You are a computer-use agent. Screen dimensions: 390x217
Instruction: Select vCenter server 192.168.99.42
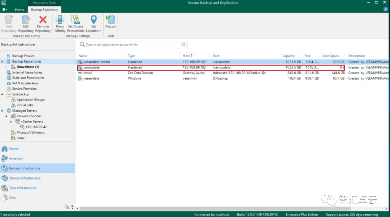click(x=36, y=127)
